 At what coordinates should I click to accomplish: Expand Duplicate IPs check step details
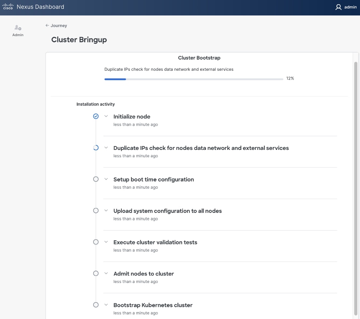click(x=106, y=148)
